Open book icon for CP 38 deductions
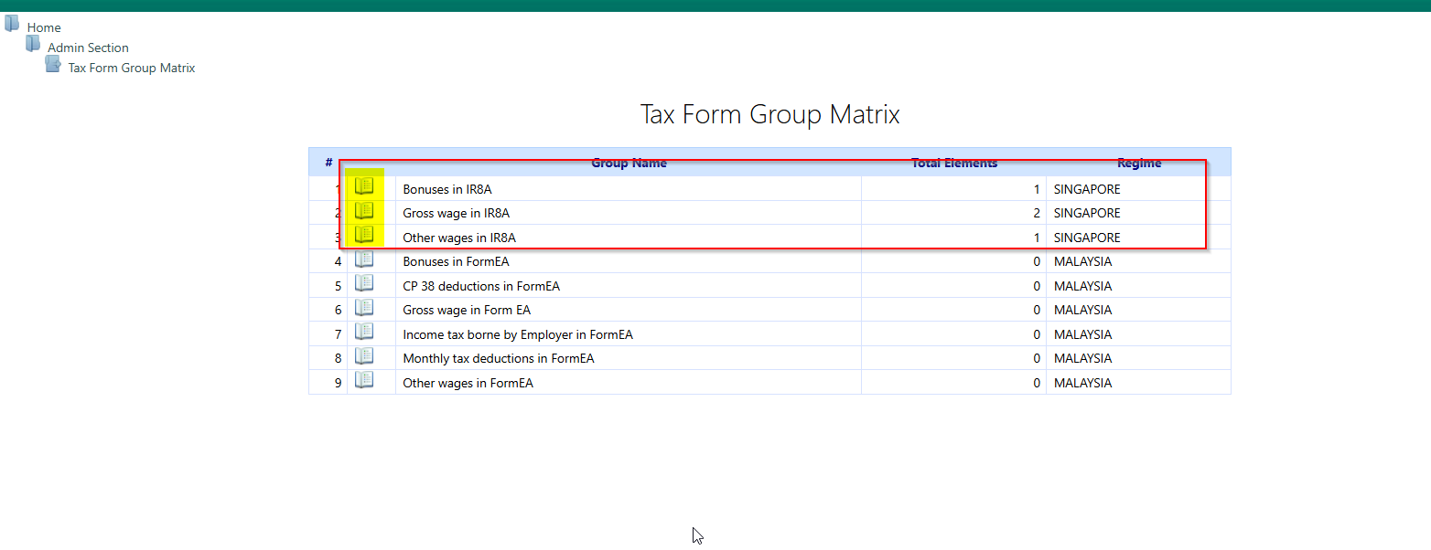 point(364,284)
